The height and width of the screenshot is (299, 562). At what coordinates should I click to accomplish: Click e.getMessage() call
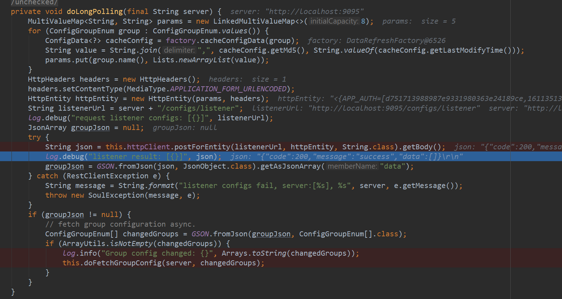pyautogui.click(x=425, y=185)
